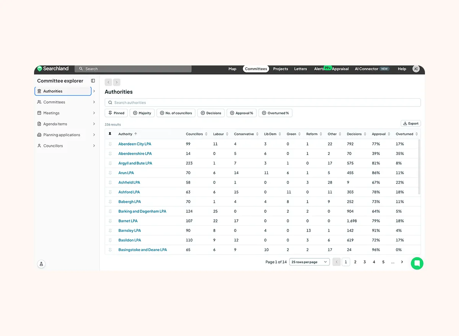Add the No. of councillors filter
This screenshot has width=459, height=336.
(x=176, y=113)
